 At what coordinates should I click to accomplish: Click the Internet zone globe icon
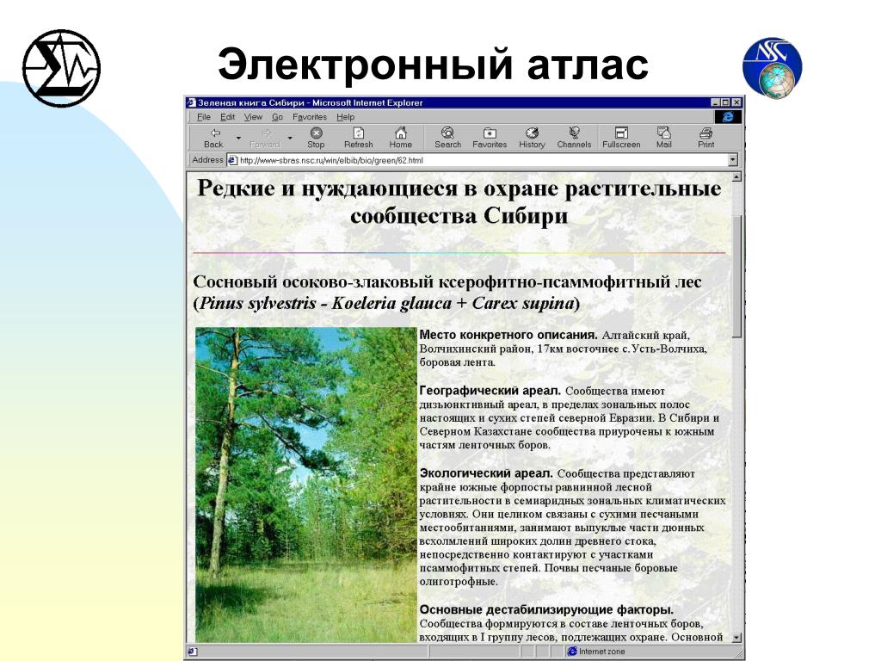[x=572, y=652]
